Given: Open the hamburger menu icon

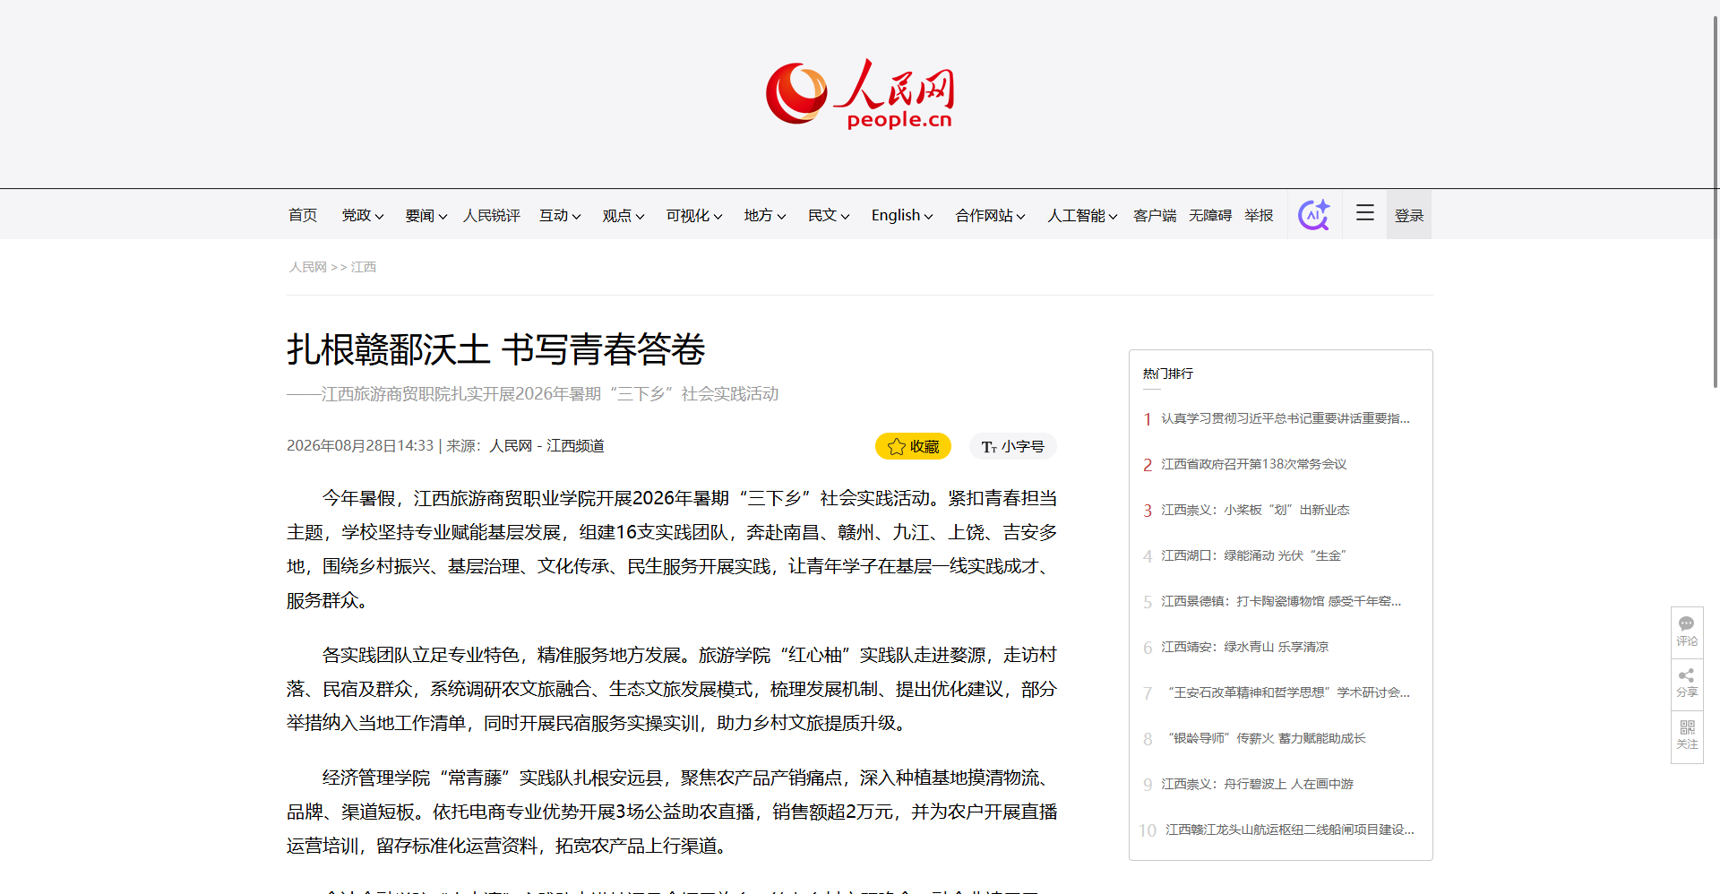Looking at the screenshot, I should pos(1365,213).
